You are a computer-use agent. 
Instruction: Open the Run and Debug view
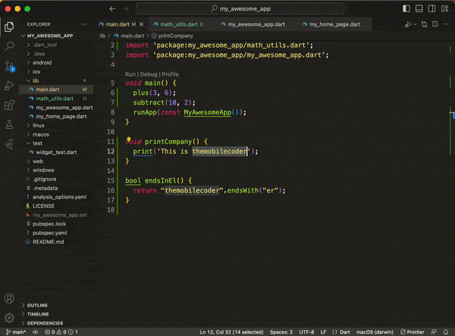9,85
